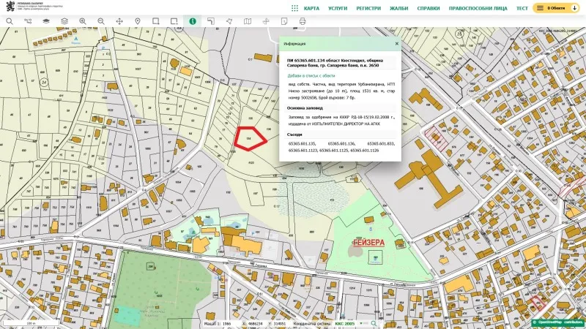Image resolution: width=586 pixels, height=329 pixels.
Task: Expand the 0 Обекти objects list
Action: (556, 8)
